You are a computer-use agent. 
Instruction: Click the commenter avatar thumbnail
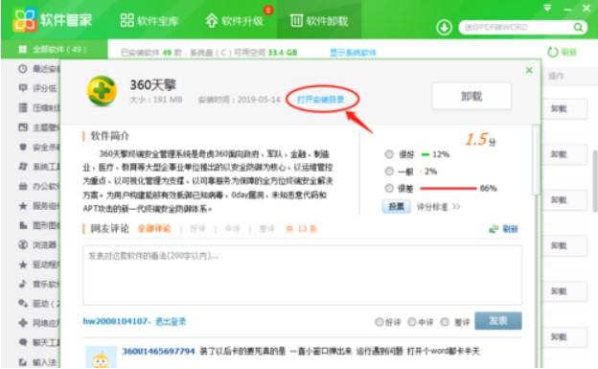point(101,357)
